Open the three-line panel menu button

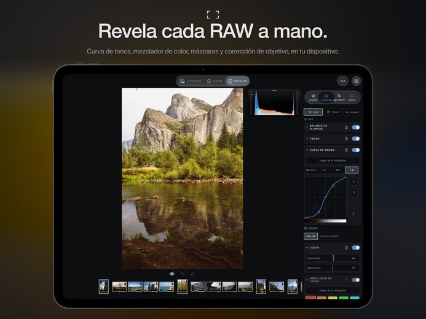click(356, 81)
